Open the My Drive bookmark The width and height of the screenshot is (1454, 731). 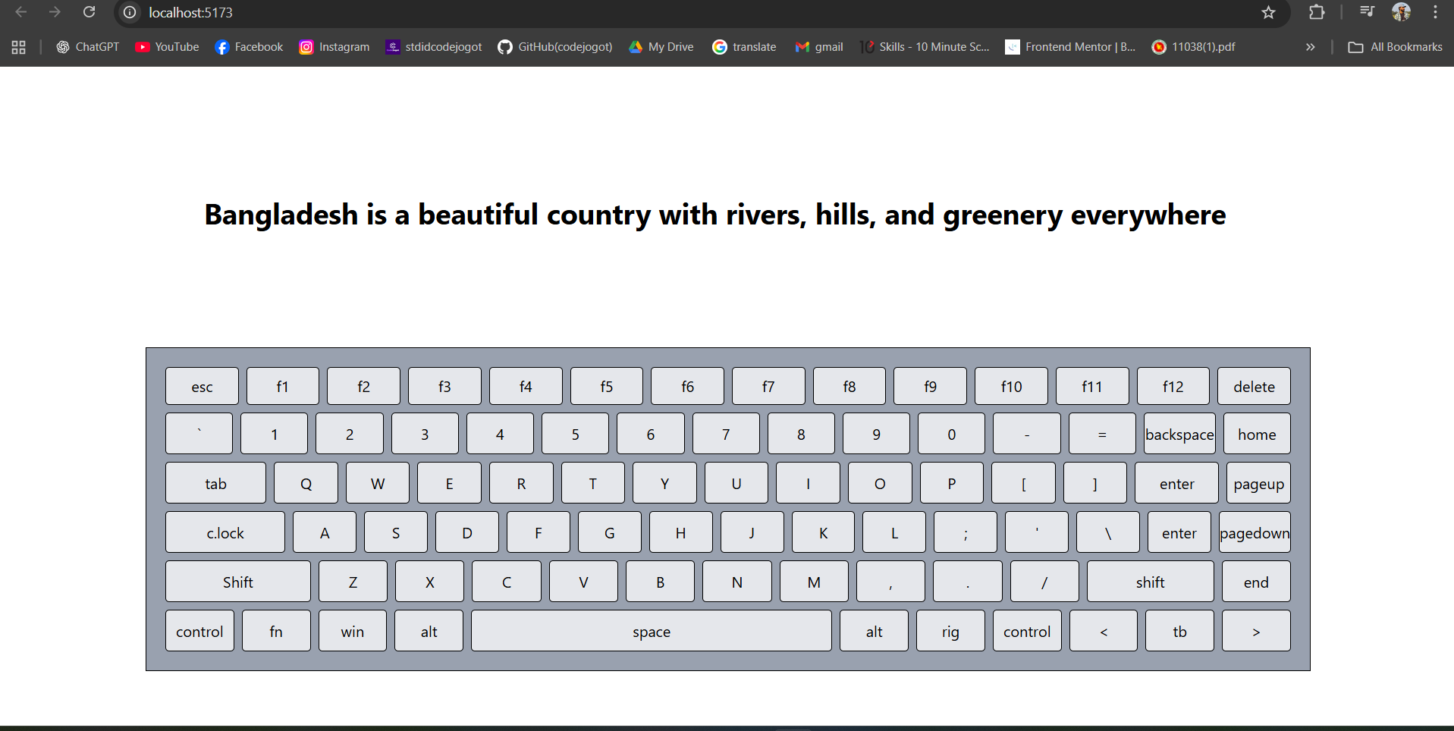pyautogui.click(x=661, y=47)
